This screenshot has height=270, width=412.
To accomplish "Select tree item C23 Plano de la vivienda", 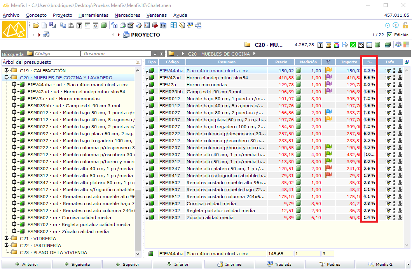I will [x=53, y=253].
